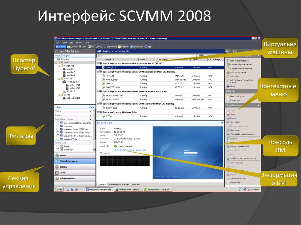Select the VISTA1 virtual machine row
The width and height of the screenshot is (301, 225).
tap(160, 116)
